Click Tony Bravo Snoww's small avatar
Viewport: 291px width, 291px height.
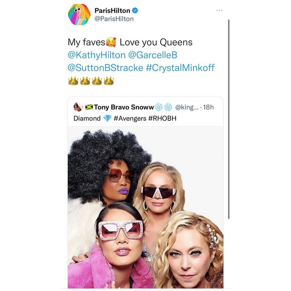78,107
